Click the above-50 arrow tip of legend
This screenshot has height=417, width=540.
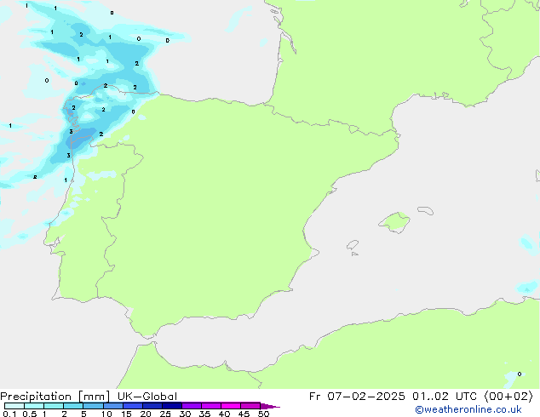(x=270, y=406)
